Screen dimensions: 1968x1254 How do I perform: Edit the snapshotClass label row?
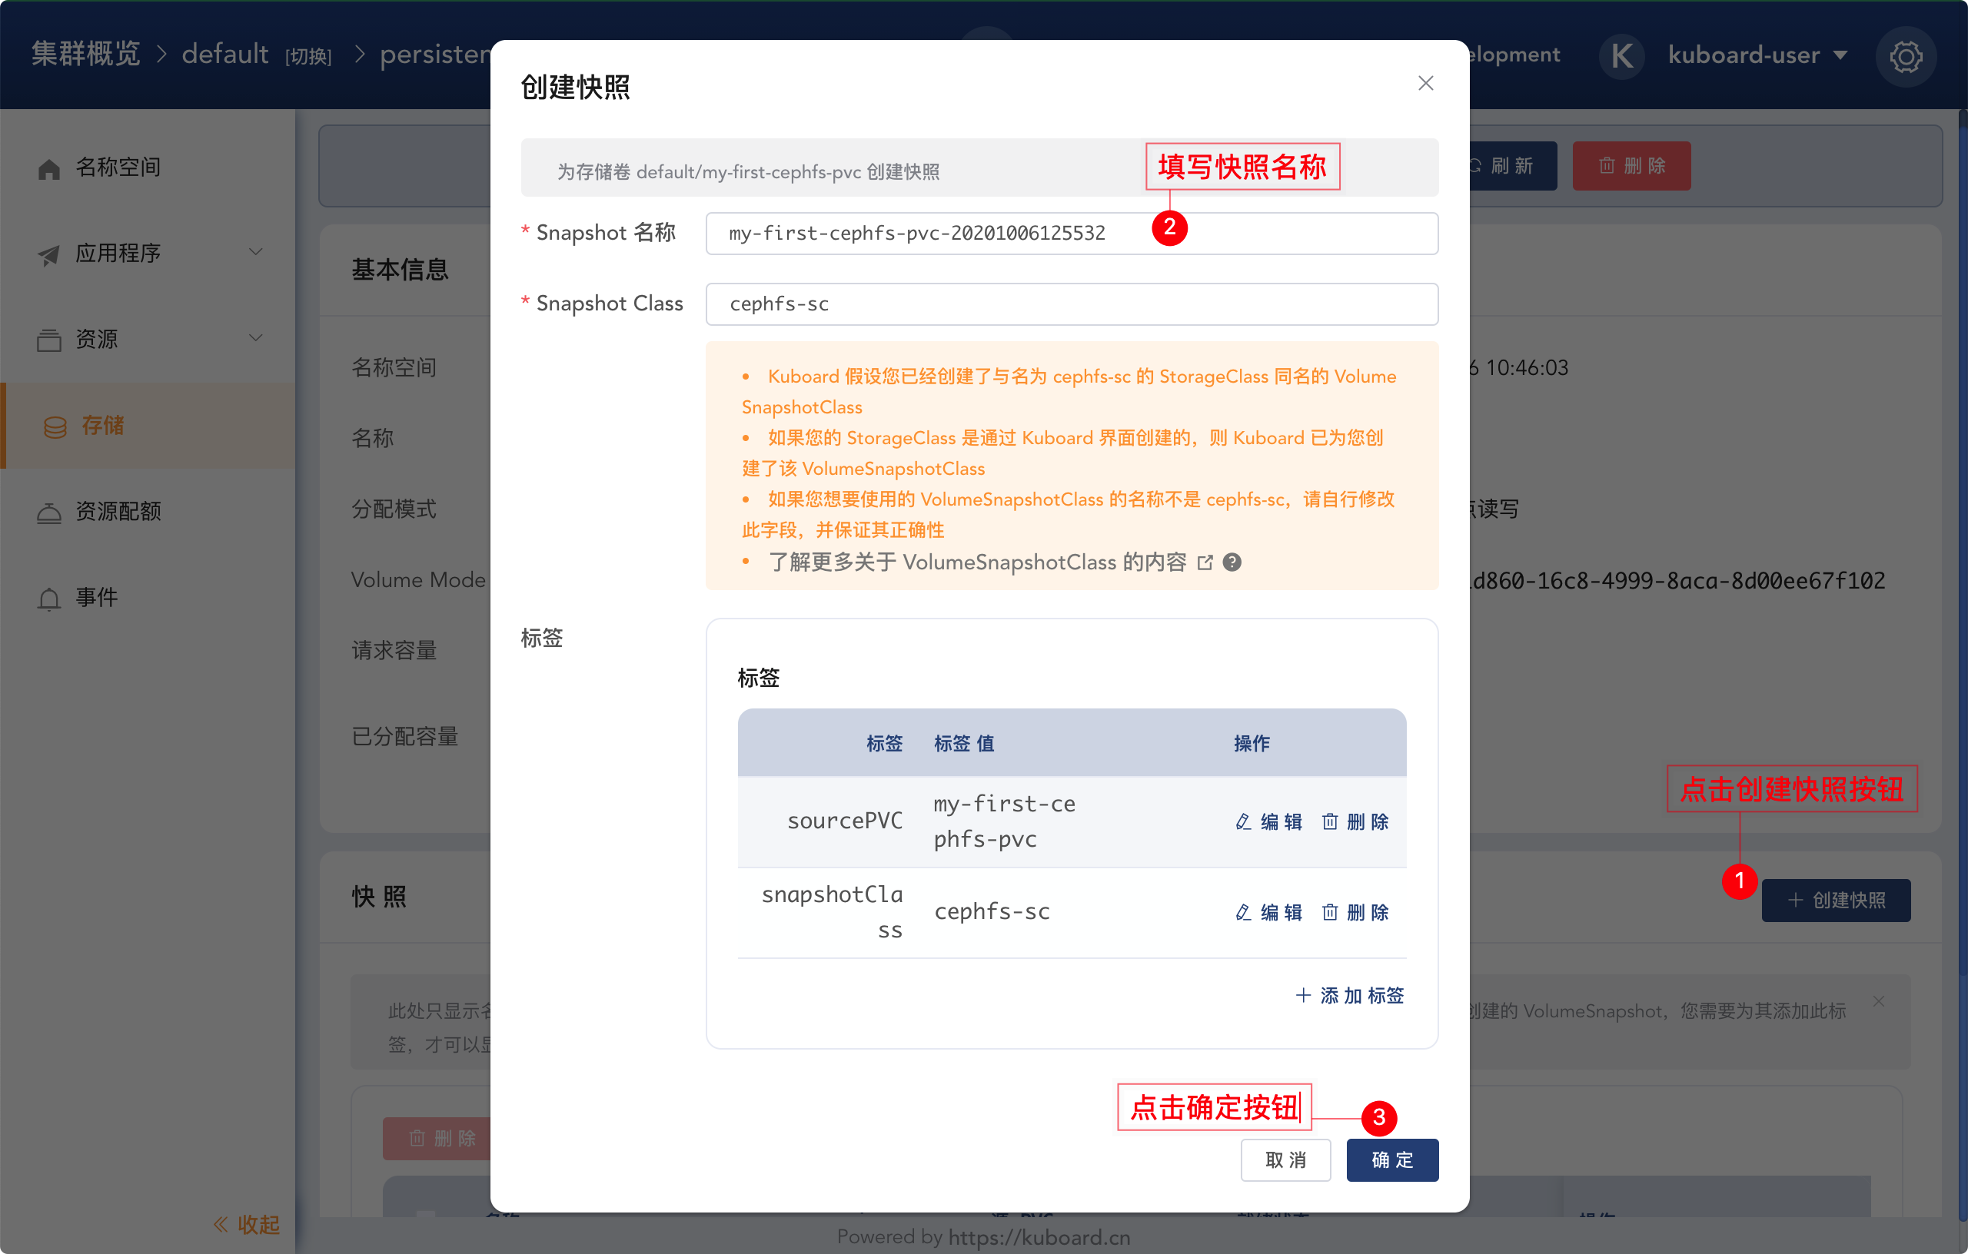[x=1269, y=912]
